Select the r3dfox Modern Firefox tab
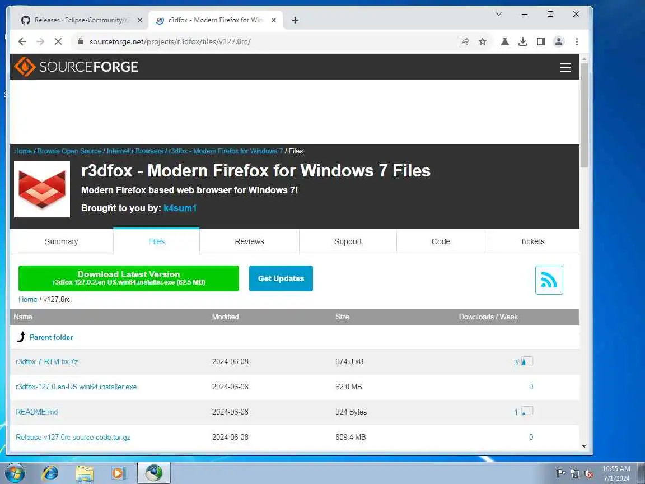The width and height of the screenshot is (645, 484). (216, 20)
